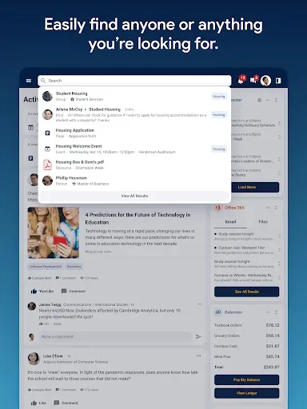The height and width of the screenshot is (409, 307).
Task: Click the search magnifier icon
Action: pyautogui.click(x=43, y=81)
